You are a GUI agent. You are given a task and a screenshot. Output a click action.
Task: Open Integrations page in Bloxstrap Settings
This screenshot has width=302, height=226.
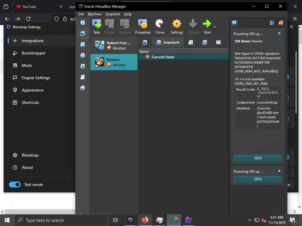point(41,41)
